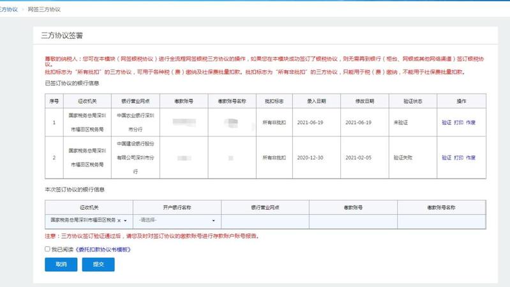Screen dimensions: 510x287
Task: Select the 网签三方协议 breadcrumb item
Action: click(44, 10)
